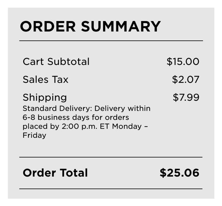Click the word "Friday" in delivery note

pyautogui.click(x=34, y=135)
